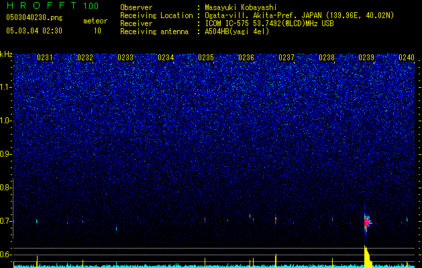Click the 0.6 kHz axis label
This screenshot has width=422, height=268.
pos(5,255)
